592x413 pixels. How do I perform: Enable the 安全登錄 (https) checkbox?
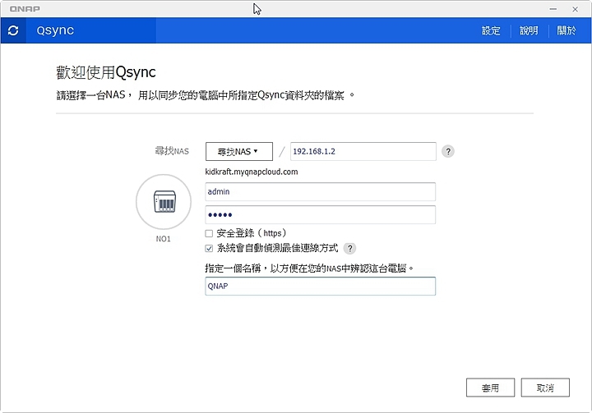[209, 233]
